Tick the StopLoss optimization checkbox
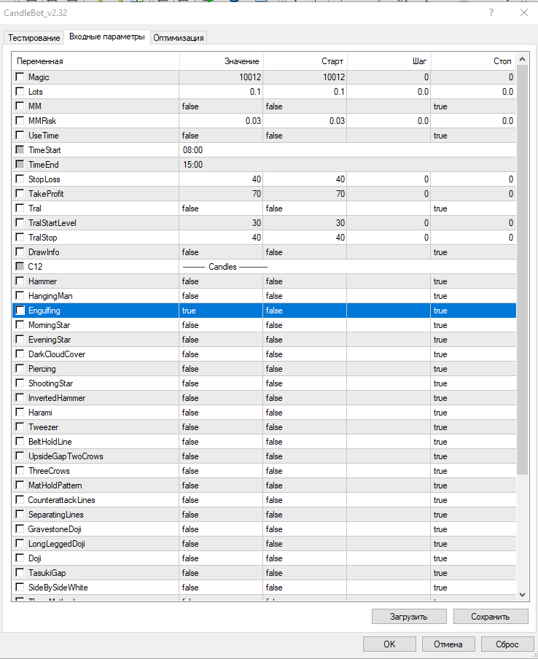 pyautogui.click(x=20, y=179)
